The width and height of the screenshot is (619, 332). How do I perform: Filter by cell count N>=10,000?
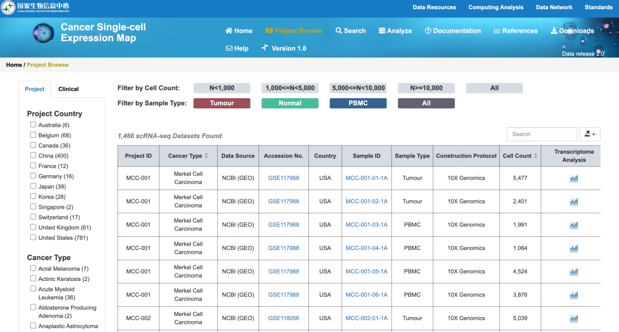click(x=426, y=88)
